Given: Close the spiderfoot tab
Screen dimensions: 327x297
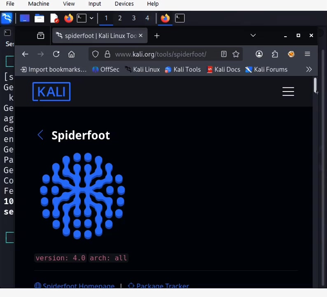Looking at the screenshot, I should (141, 36).
